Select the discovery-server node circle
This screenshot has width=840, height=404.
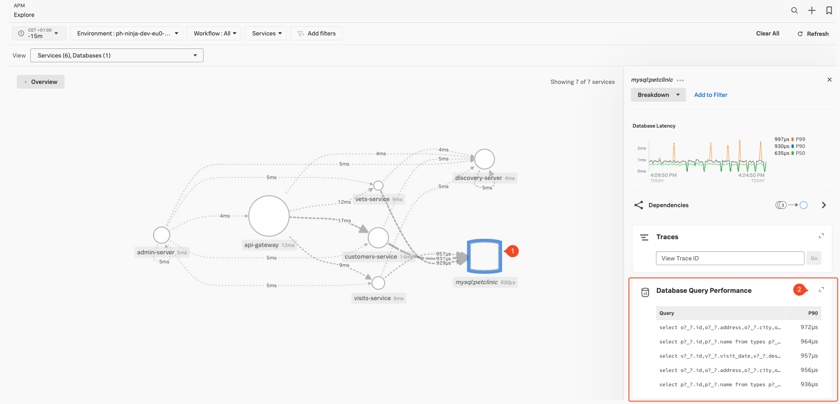(x=485, y=159)
